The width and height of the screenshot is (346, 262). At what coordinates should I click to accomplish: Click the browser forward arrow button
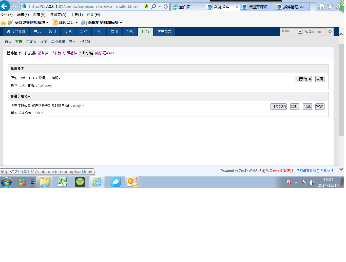point(15,6)
